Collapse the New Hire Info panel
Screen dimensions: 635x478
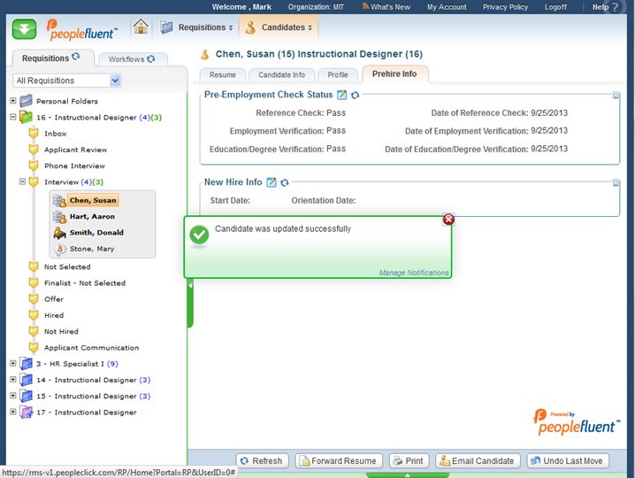(x=616, y=183)
